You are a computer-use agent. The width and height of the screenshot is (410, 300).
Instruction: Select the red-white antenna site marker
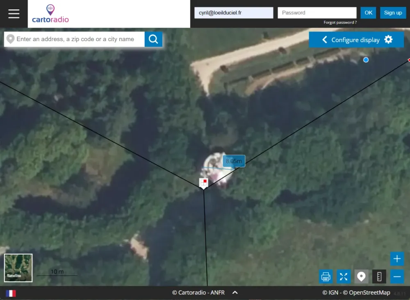204,183
